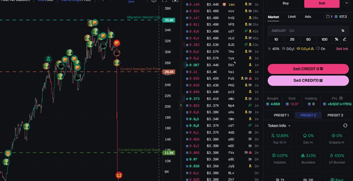Click the yellow bribe coin icon
The image size is (353, 181).
[x=298, y=49]
